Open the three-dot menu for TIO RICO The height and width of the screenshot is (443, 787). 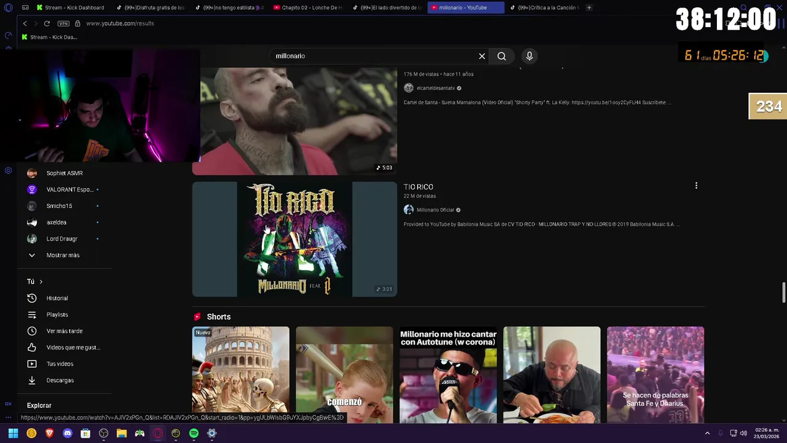[x=696, y=185]
